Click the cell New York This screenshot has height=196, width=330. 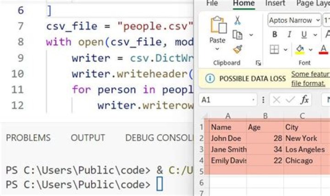[x=302, y=138]
